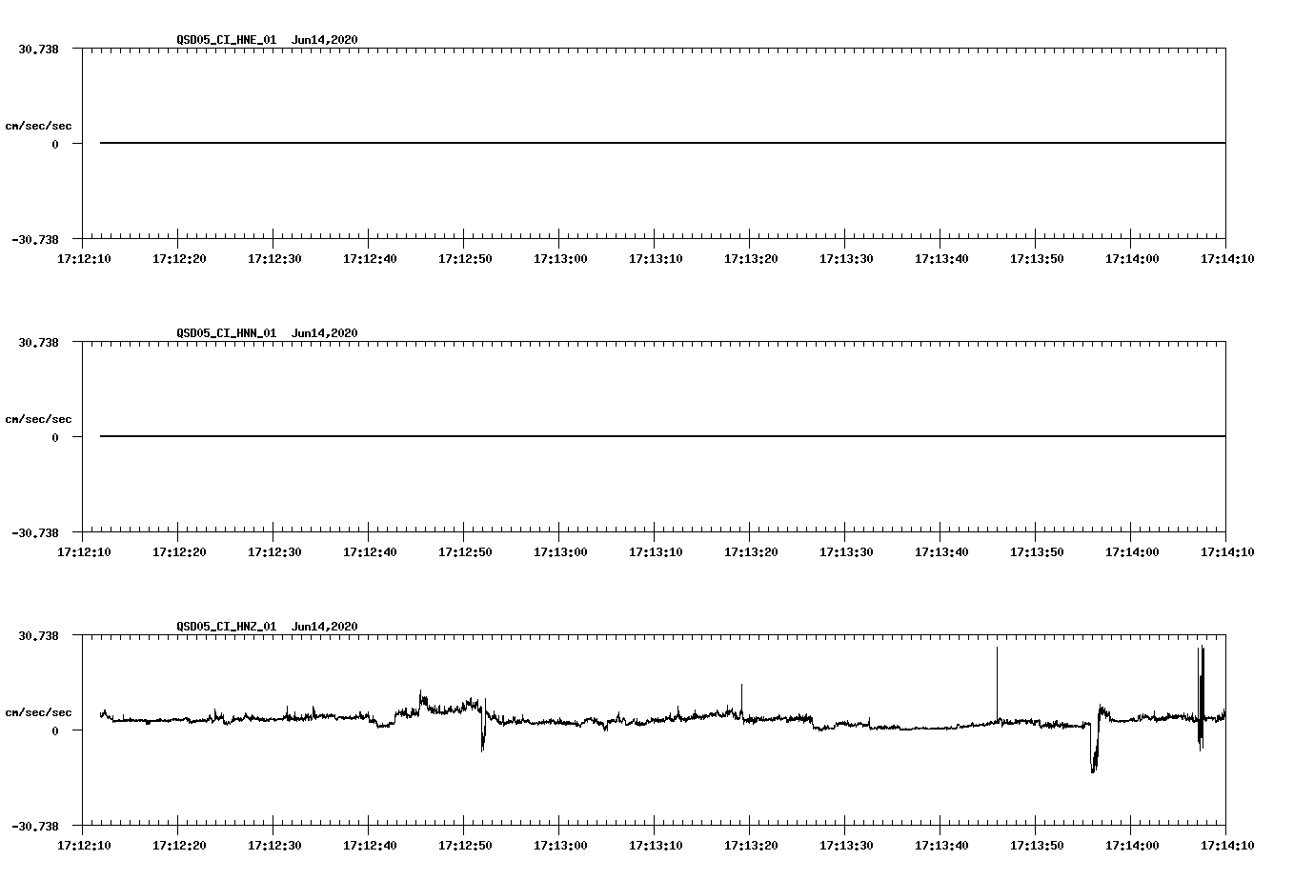1294x880 pixels.
Task: Click the 0 axis label of the HNN plot
Action: point(55,437)
